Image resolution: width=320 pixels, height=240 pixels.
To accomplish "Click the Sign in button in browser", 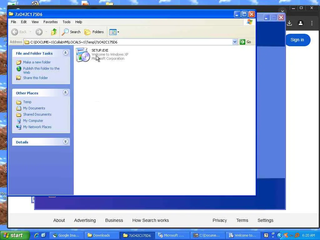I will coord(297,40).
